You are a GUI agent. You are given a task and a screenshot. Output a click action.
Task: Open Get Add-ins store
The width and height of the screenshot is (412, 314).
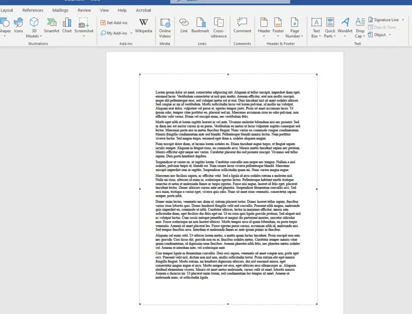coord(114,23)
